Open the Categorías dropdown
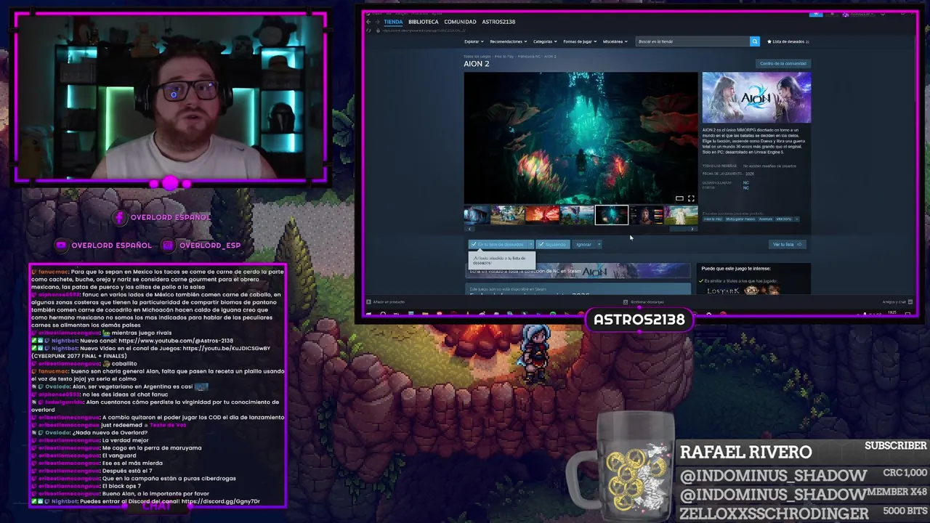Viewport: 930px width, 523px height. (545, 41)
